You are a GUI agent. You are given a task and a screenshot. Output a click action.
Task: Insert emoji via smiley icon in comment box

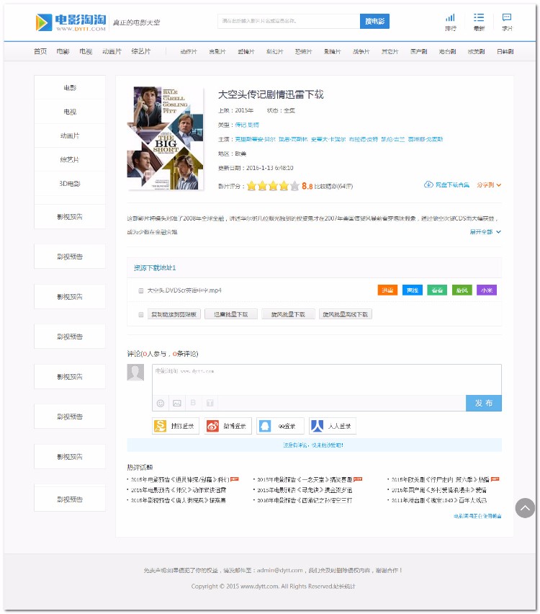click(x=161, y=403)
